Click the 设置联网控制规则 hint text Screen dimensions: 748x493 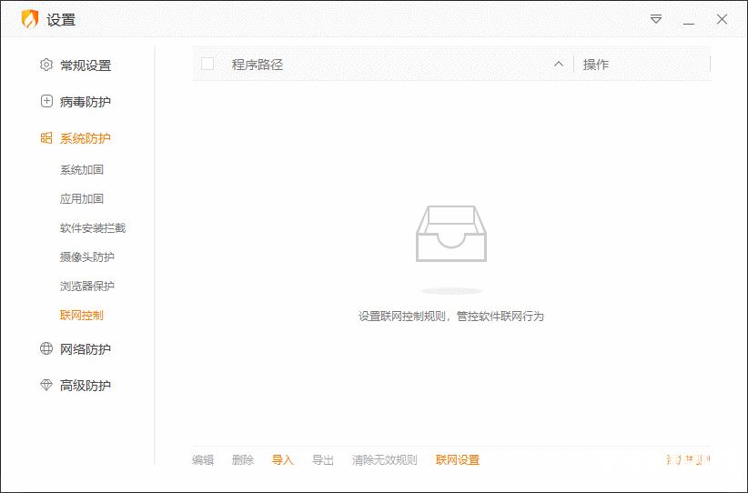451,317
